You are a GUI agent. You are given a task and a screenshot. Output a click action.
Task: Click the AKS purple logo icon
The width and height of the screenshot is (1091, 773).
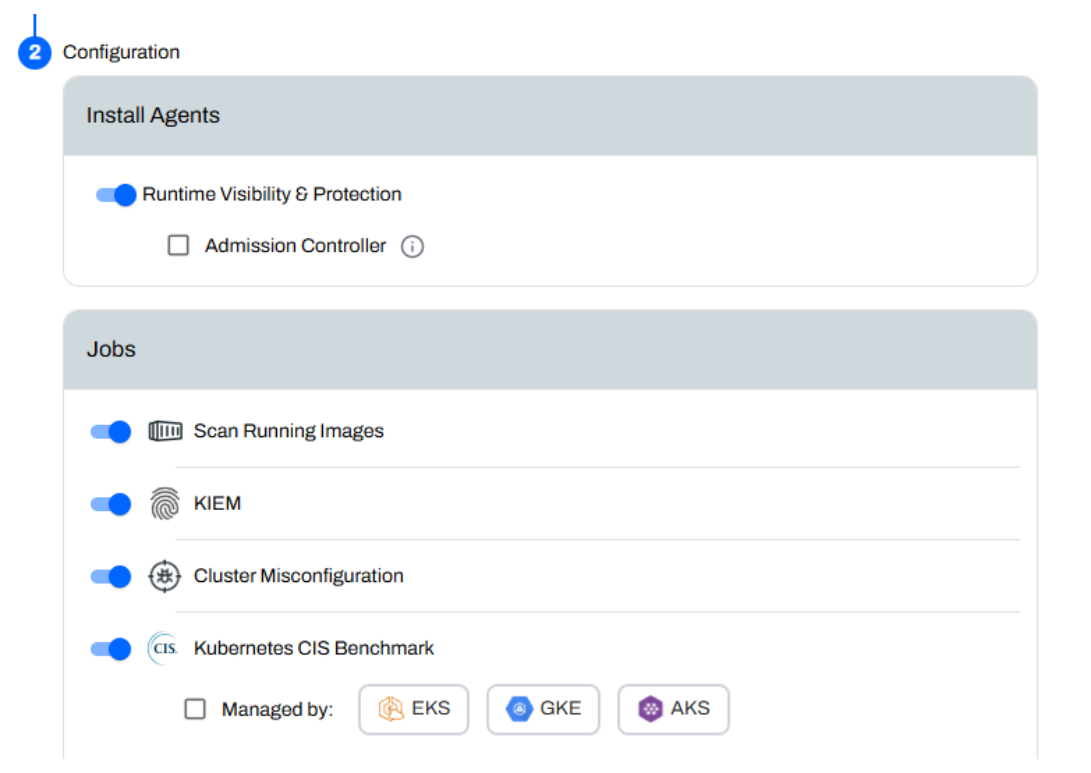click(x=650, y=709)
